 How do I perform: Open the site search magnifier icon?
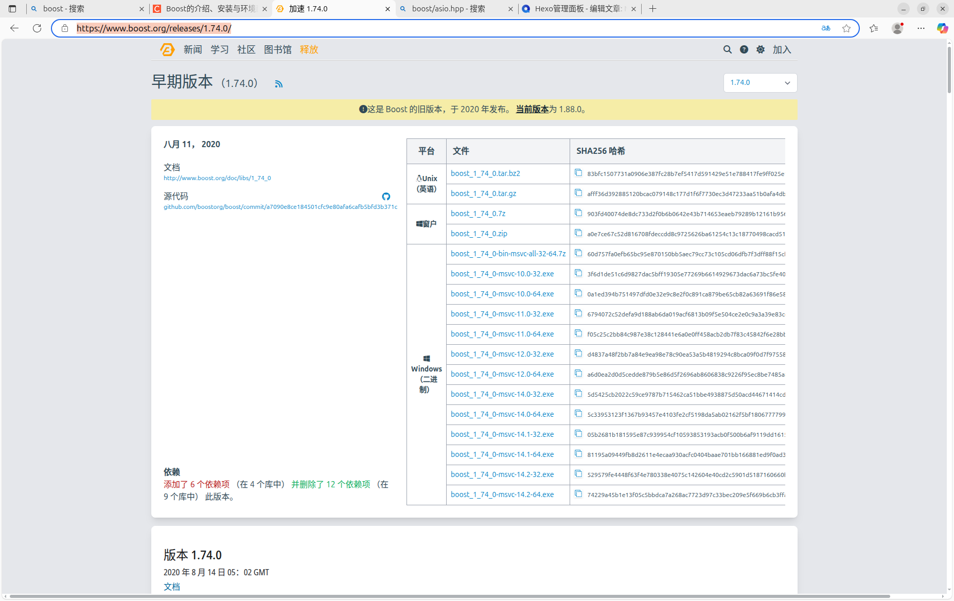click(x=727, y=49)
